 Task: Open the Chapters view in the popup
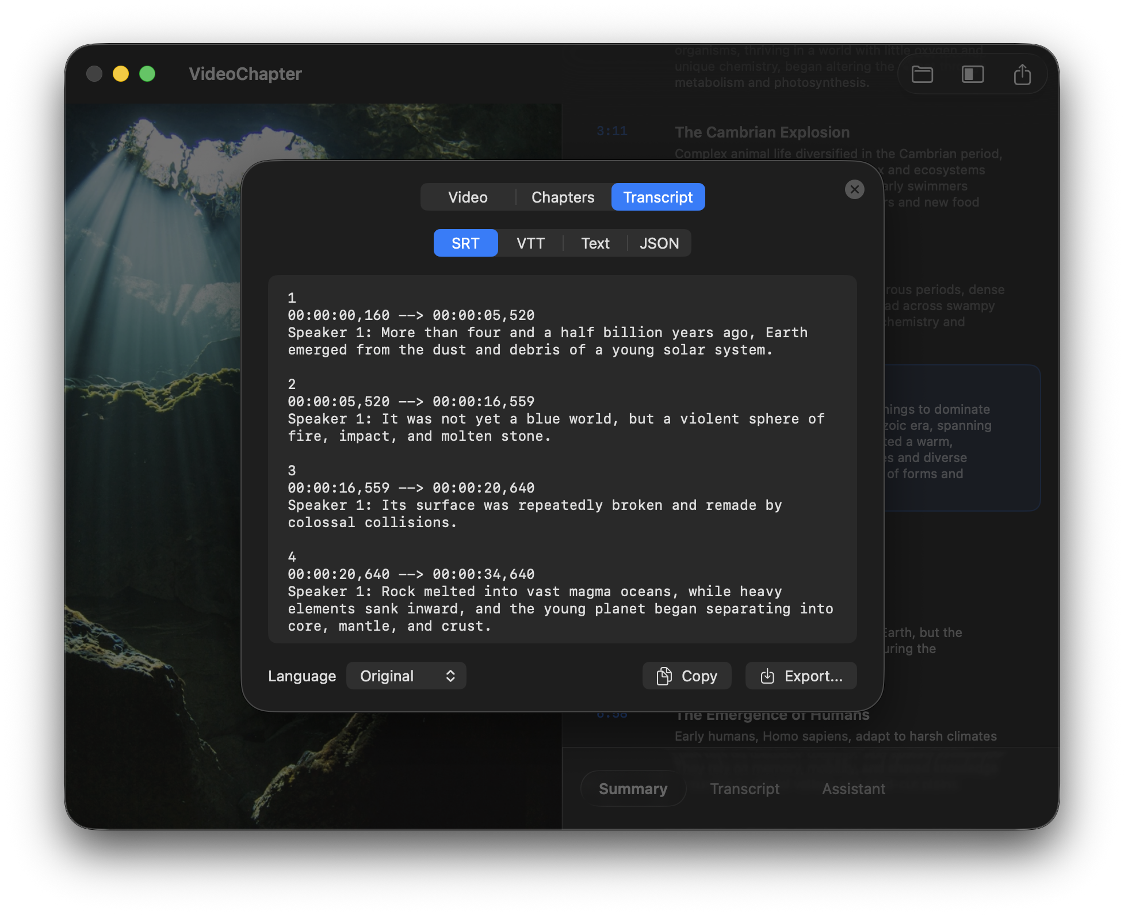(563, 197)
